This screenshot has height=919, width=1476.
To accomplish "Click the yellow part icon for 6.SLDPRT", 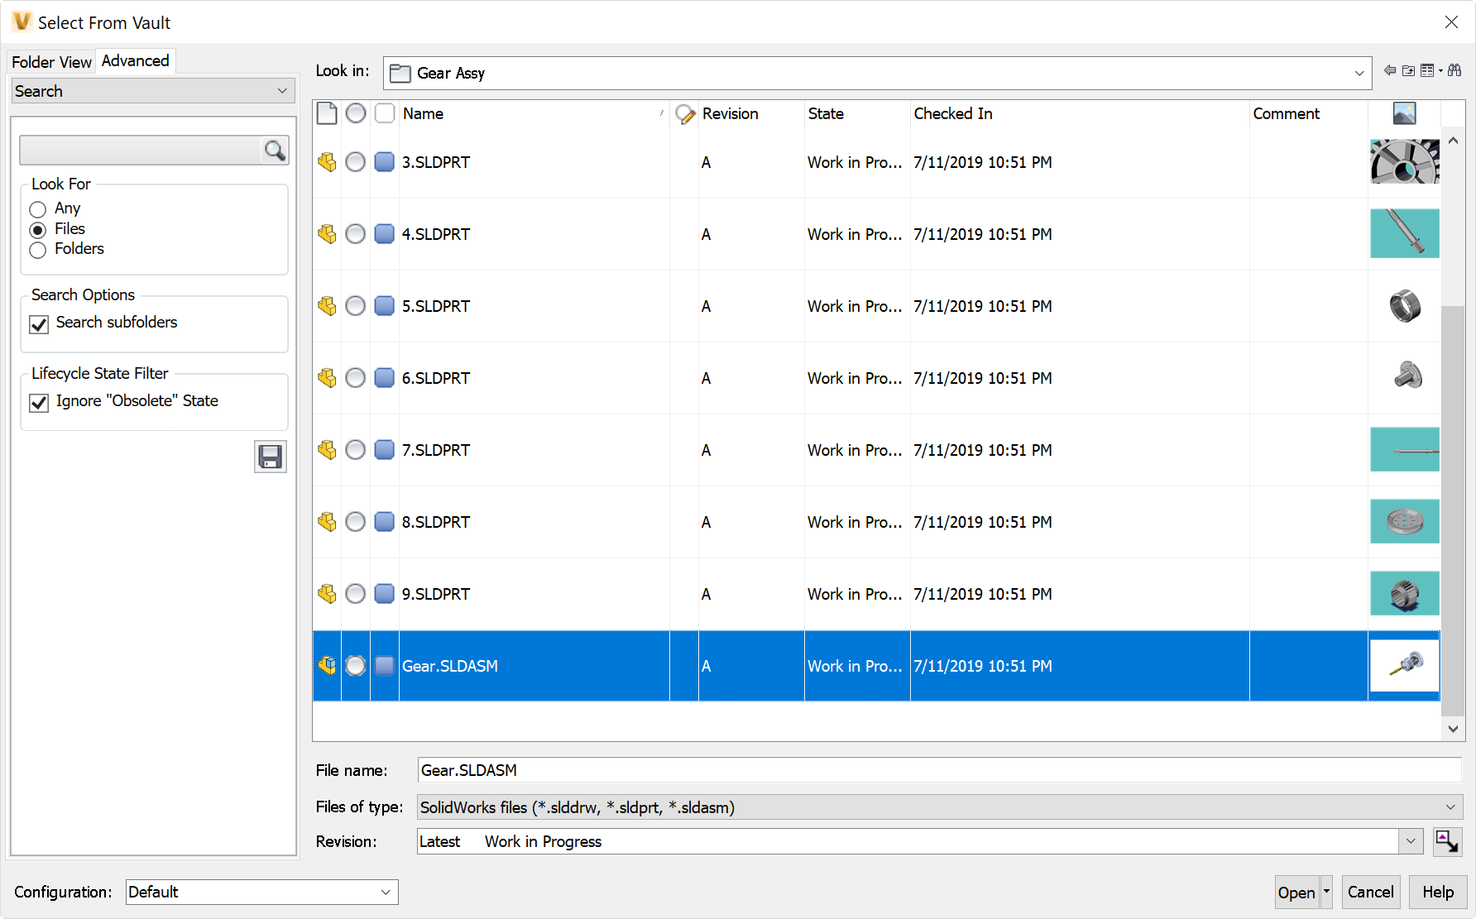I will pyautogui.click(x=327, y=378).
